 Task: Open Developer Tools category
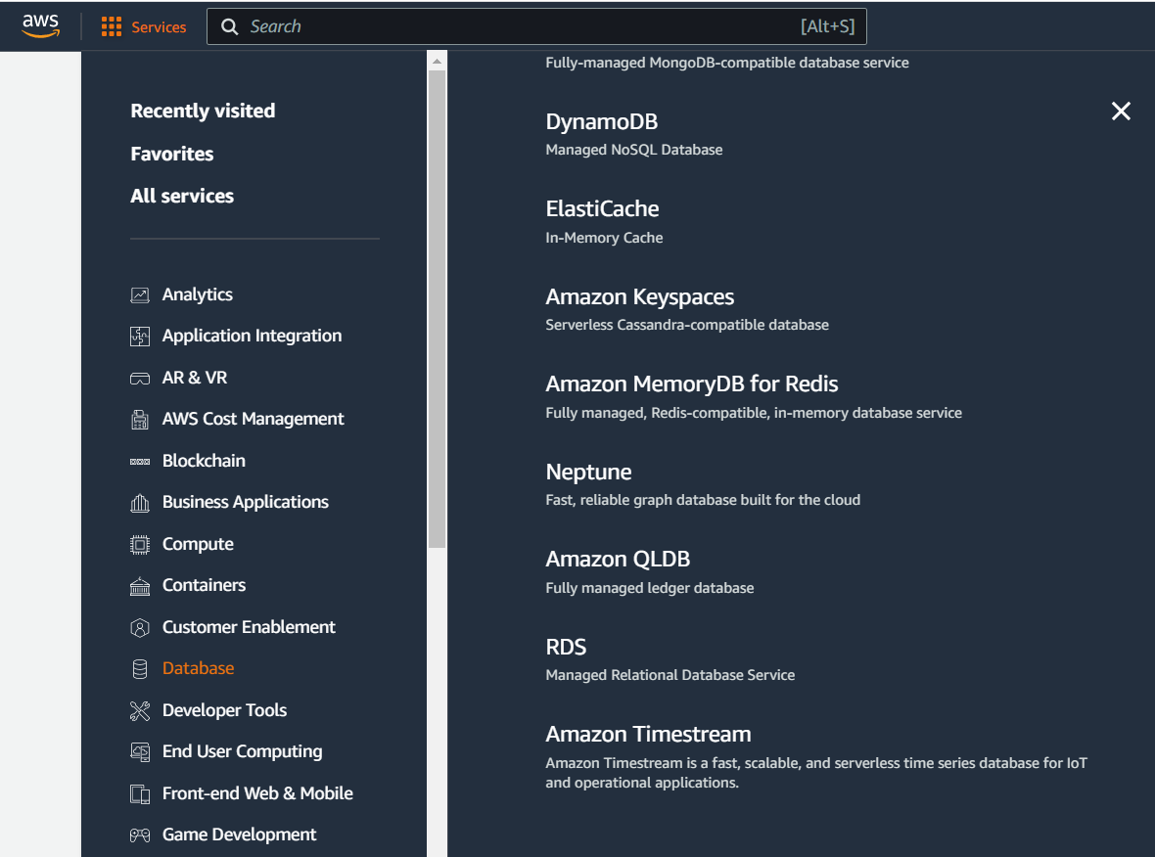click(x=224, y=710)
